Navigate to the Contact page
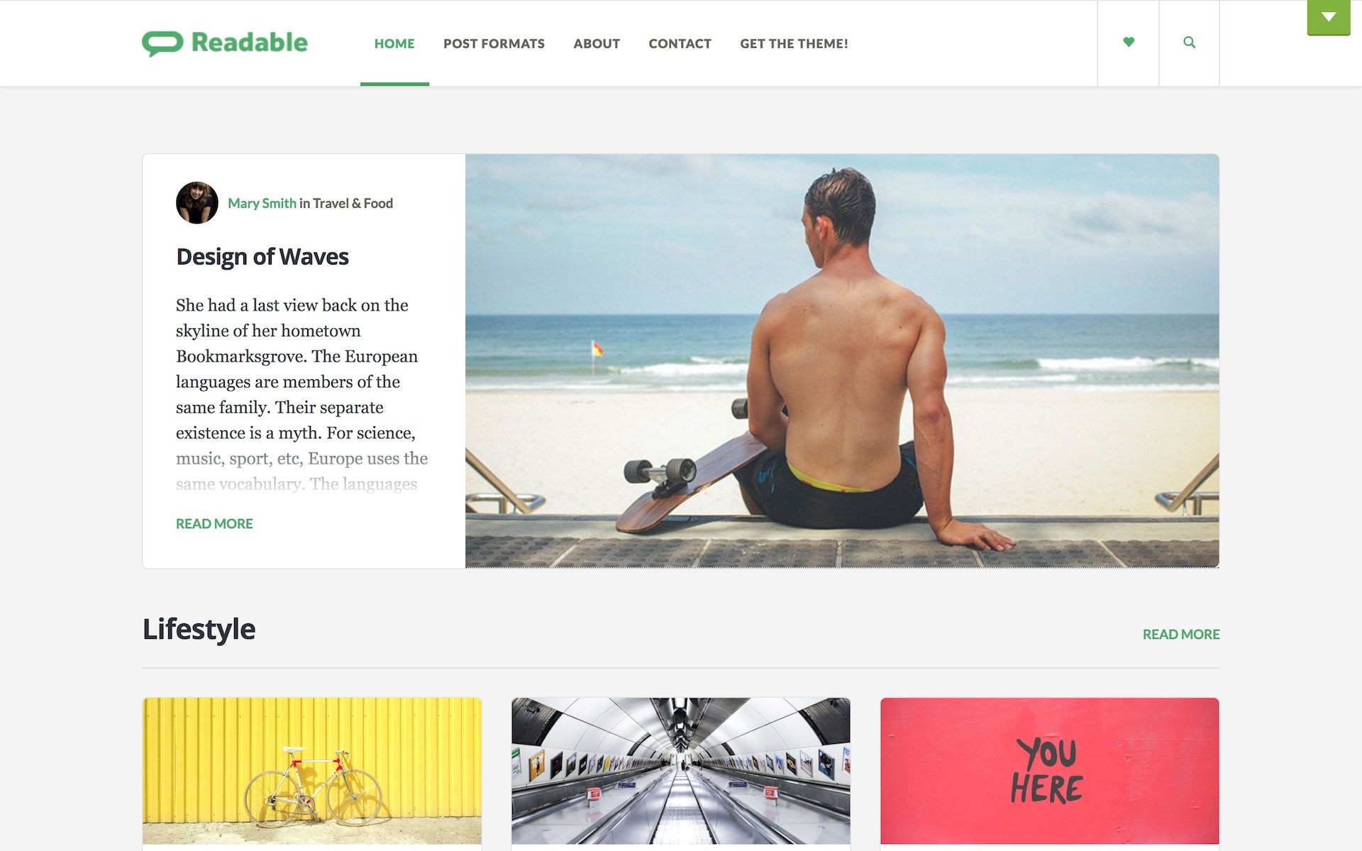 tap(680, 43)
